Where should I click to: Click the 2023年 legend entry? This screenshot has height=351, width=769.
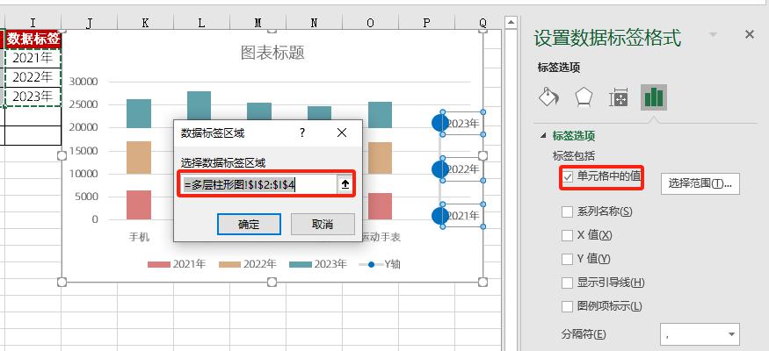click(318, 264)
